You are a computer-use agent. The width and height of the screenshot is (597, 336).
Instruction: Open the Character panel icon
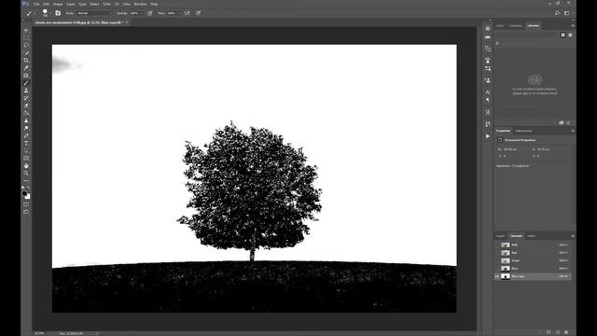(488, 92)
